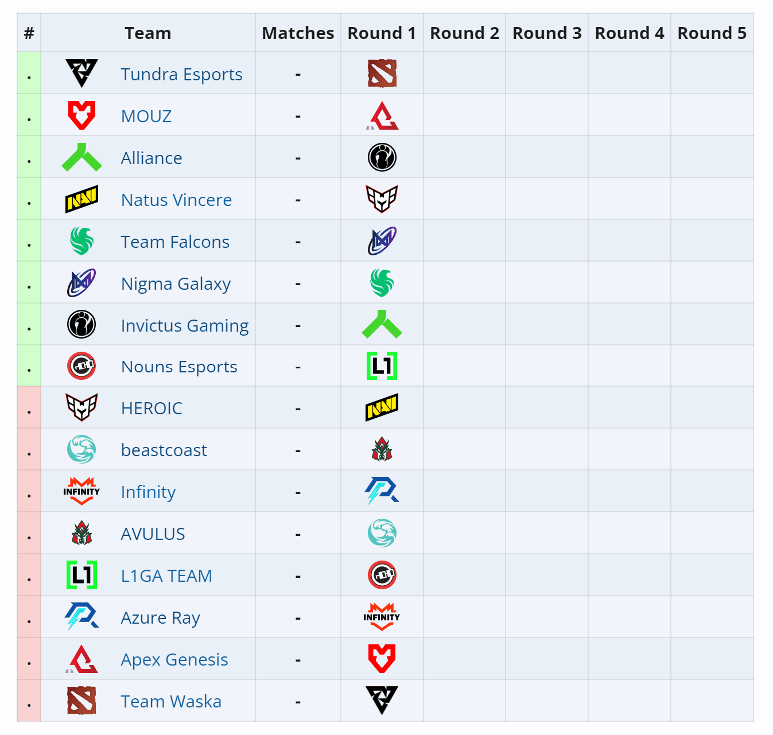Click Tundra's Round 1 opponent icon
Viewport: 773px width, 735px height.
point(382,73)
